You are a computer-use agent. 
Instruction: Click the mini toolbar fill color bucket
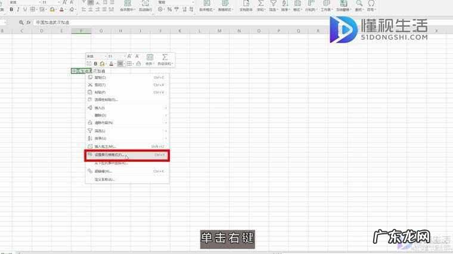103,64
